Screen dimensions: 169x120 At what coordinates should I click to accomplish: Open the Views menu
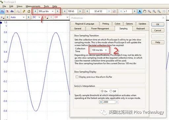click(19, 6)
